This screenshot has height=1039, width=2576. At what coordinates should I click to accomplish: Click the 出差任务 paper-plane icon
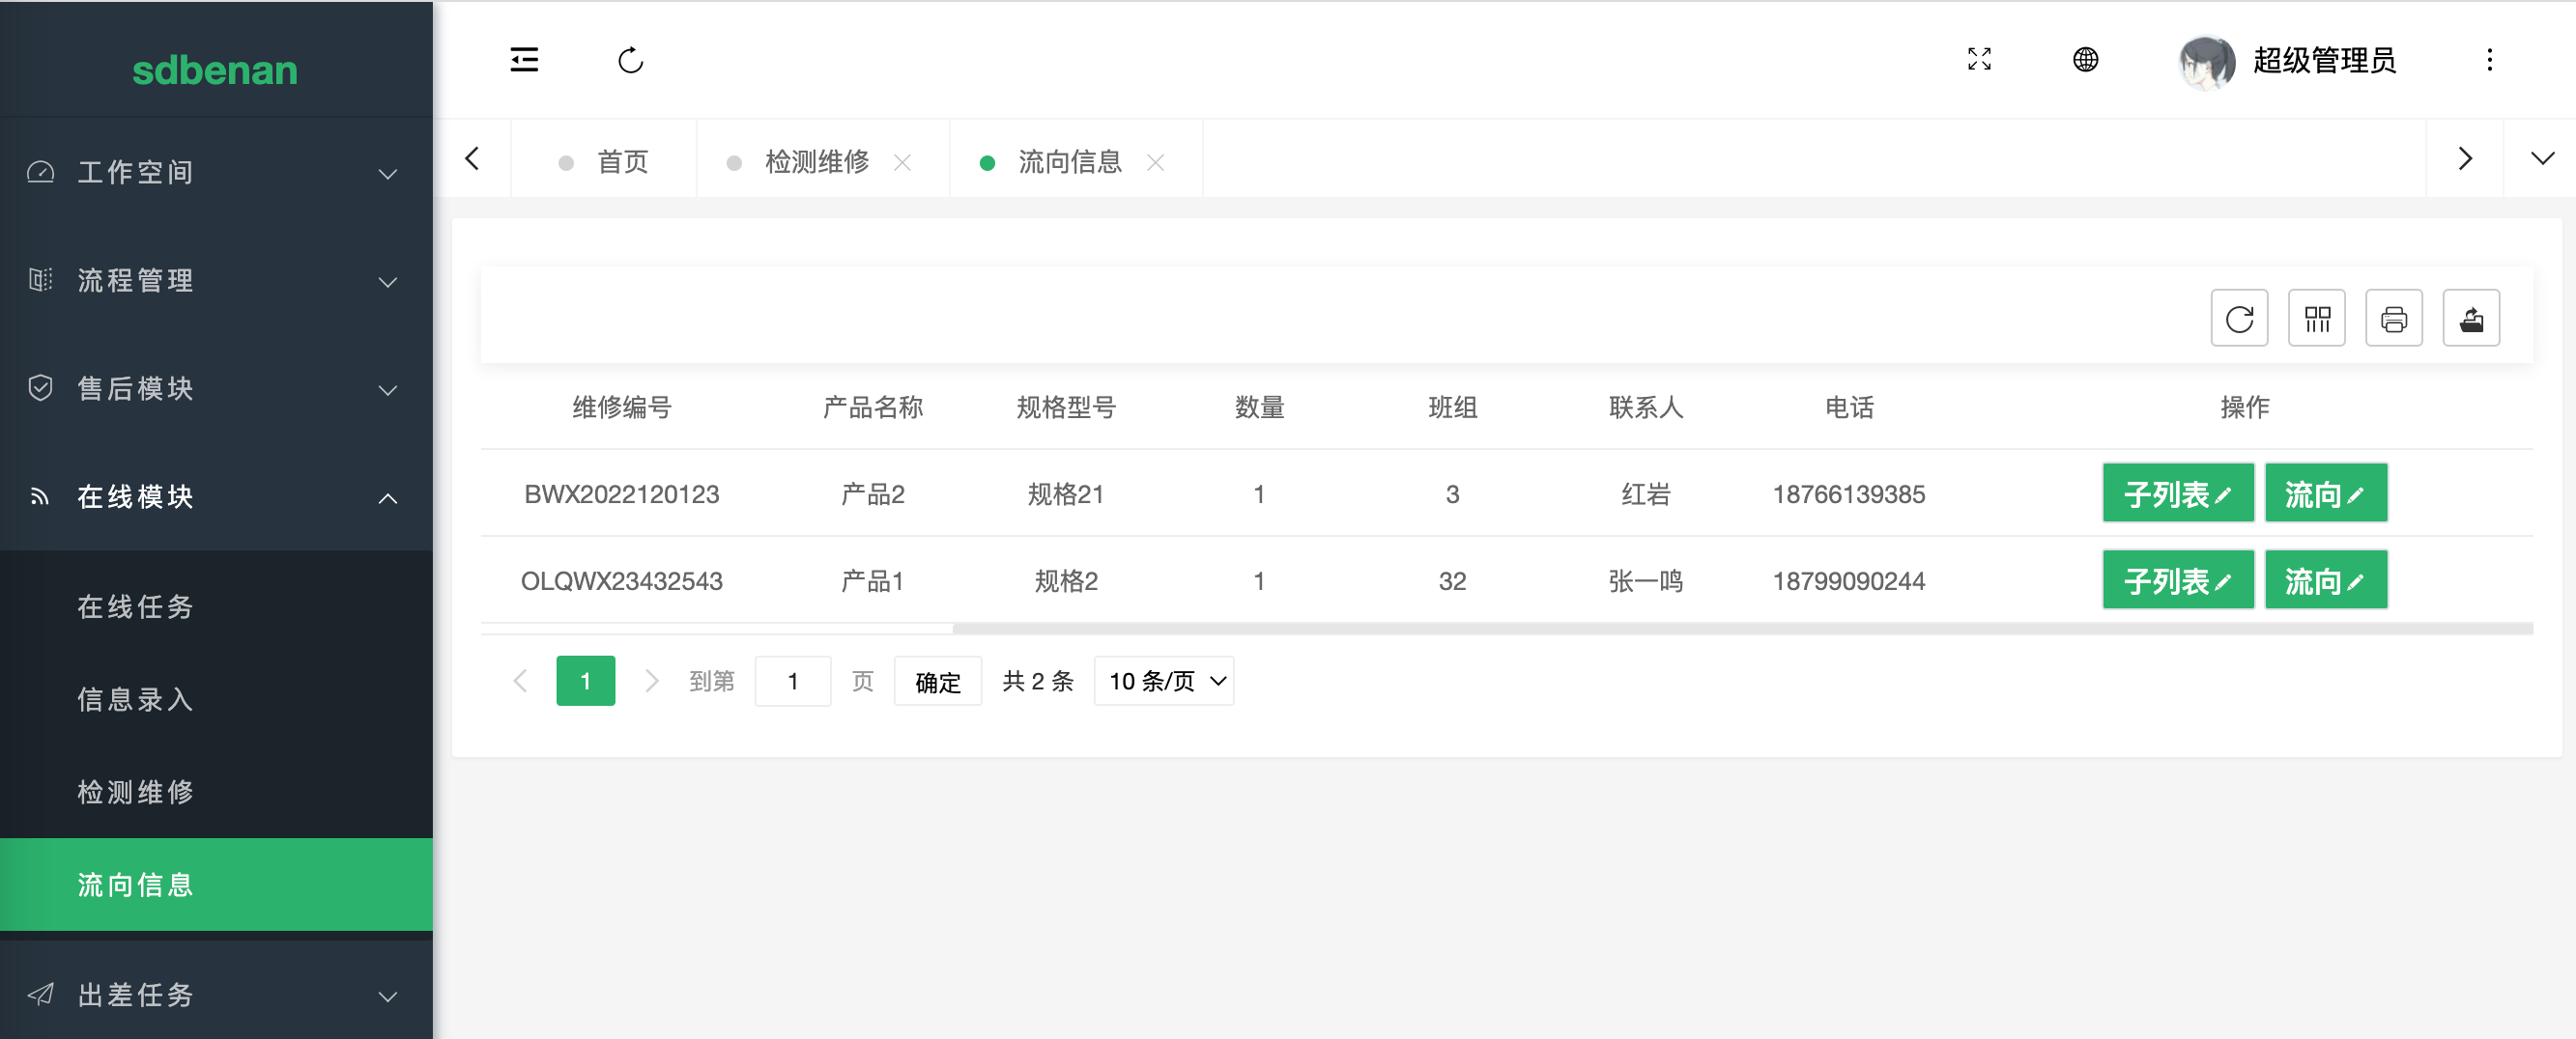pos(40,995)
